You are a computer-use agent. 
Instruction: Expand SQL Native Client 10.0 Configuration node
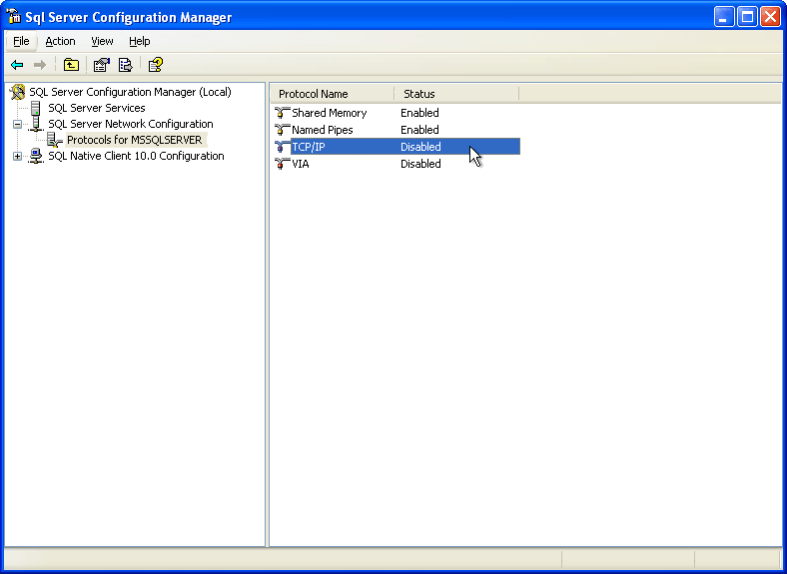click(x=18, y=156)
